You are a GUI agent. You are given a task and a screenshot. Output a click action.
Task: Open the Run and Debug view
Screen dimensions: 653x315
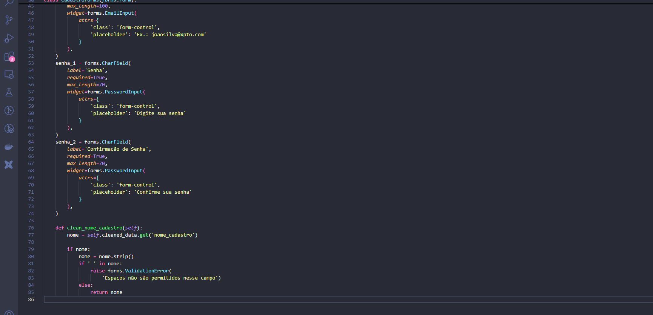[9, 38]
